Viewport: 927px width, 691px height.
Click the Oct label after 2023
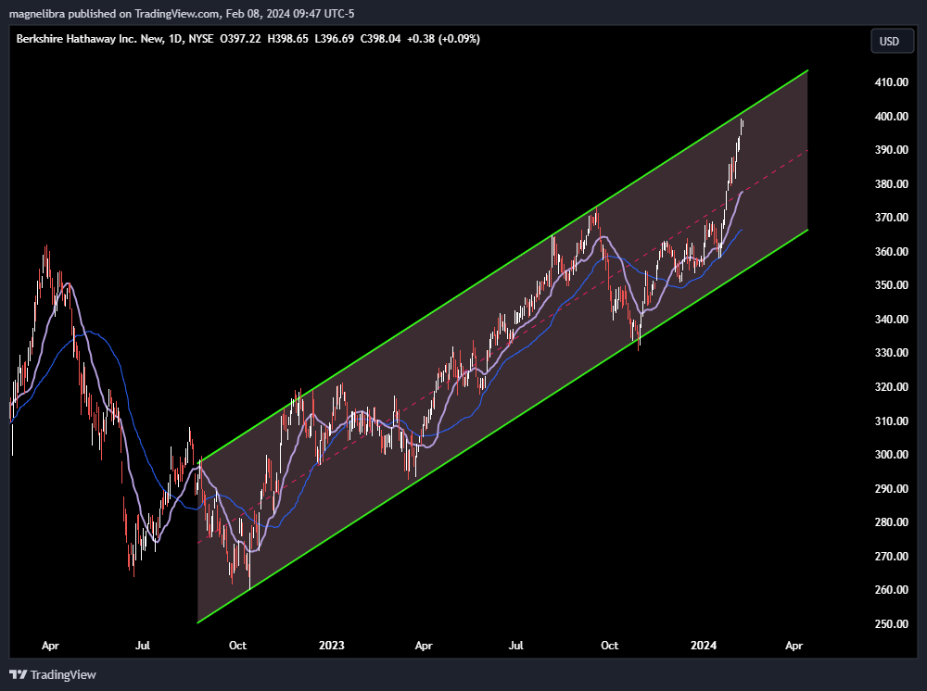point(610,646)
